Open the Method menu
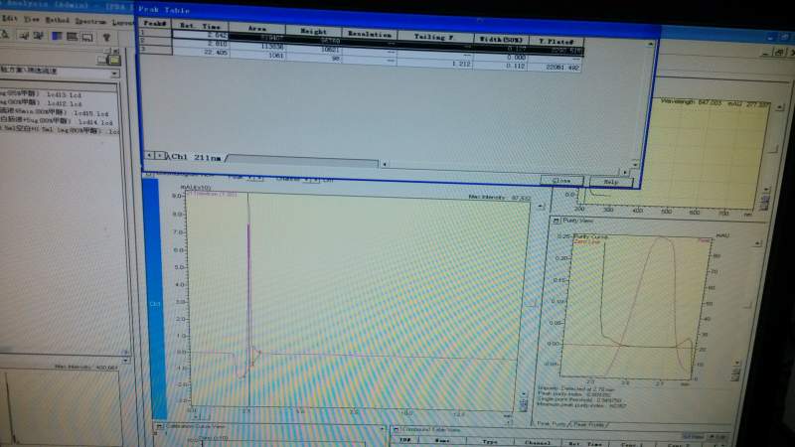Viewport: 795px width, 447px height. point(58,20)
